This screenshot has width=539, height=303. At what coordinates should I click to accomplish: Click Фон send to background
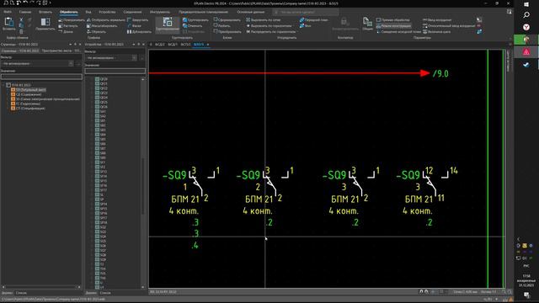point(305,26)
